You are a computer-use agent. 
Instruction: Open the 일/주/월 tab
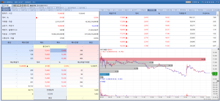click(x=82, y=8)
